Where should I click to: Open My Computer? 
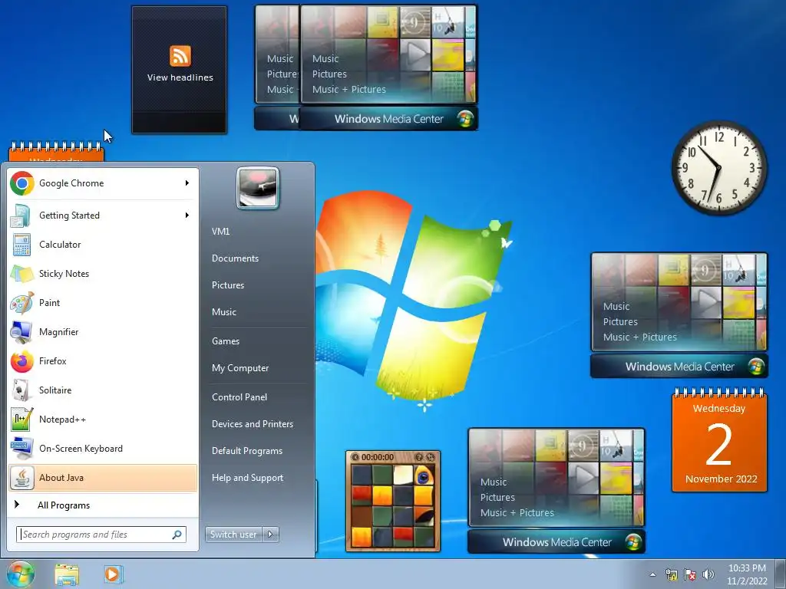[240, 368]
